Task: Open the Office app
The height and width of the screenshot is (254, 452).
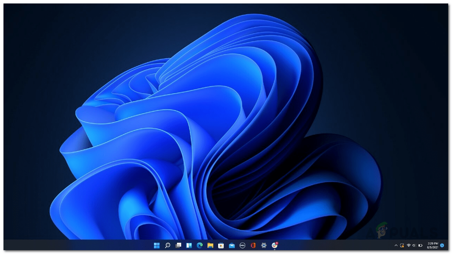Action: pyautogui.click(x=253, y=245)
